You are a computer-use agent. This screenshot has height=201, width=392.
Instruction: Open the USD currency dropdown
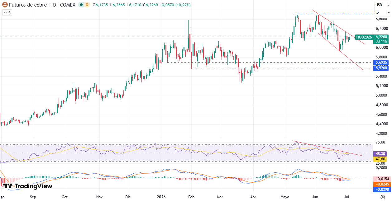382,5
